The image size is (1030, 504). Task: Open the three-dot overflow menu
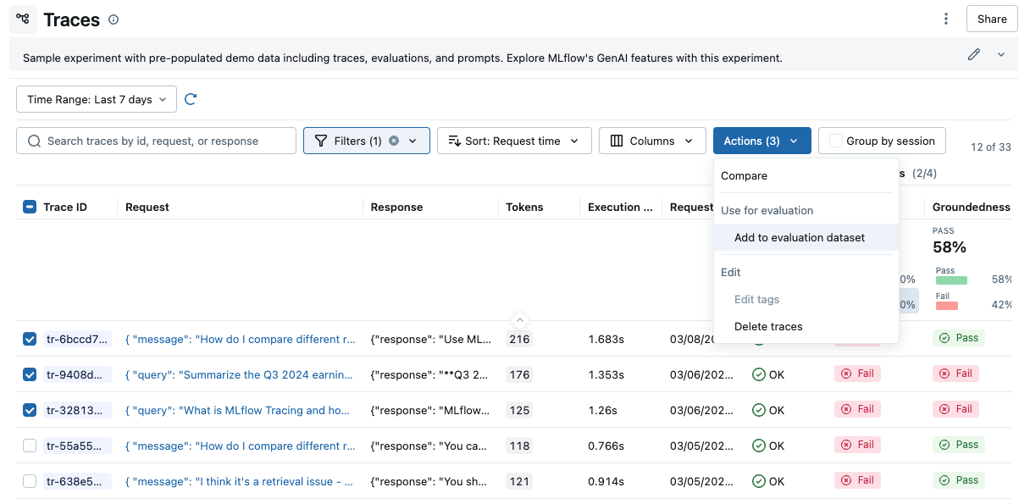946,18
